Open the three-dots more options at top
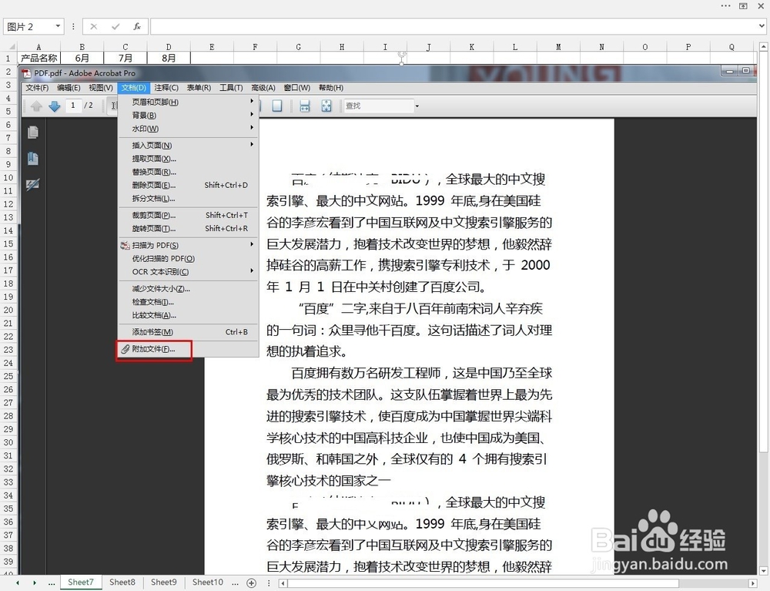Image resolution: width=770 pixels, height=591 pixels. click(725, 6)
